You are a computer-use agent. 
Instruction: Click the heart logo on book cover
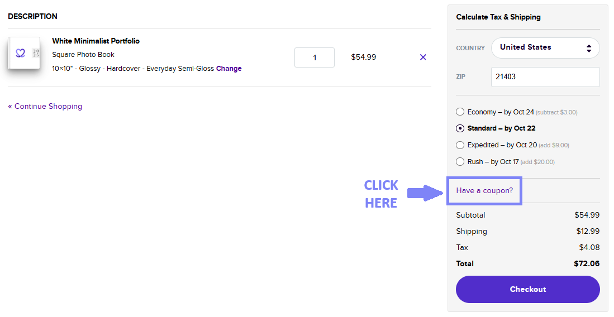(21, 53)
